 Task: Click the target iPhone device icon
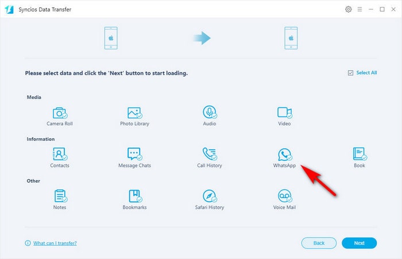click(x=291, y=38)
